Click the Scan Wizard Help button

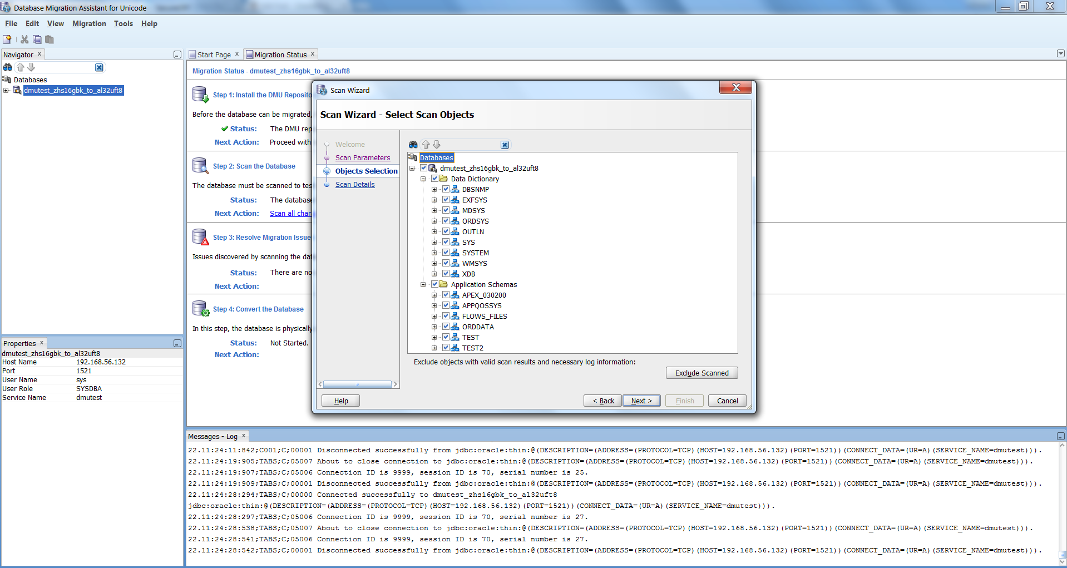[x=341, y=401]
